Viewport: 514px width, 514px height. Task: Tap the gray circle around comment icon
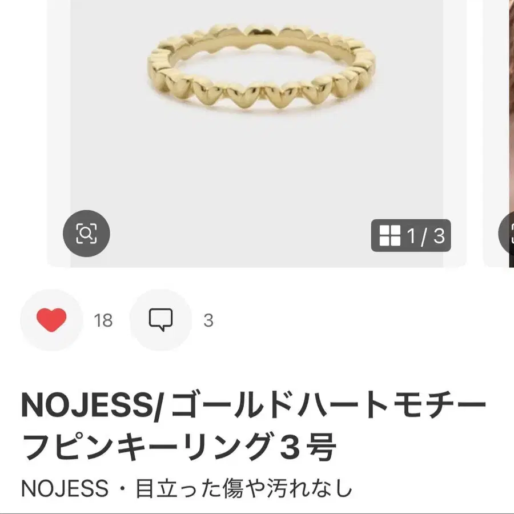coord(160,320)
